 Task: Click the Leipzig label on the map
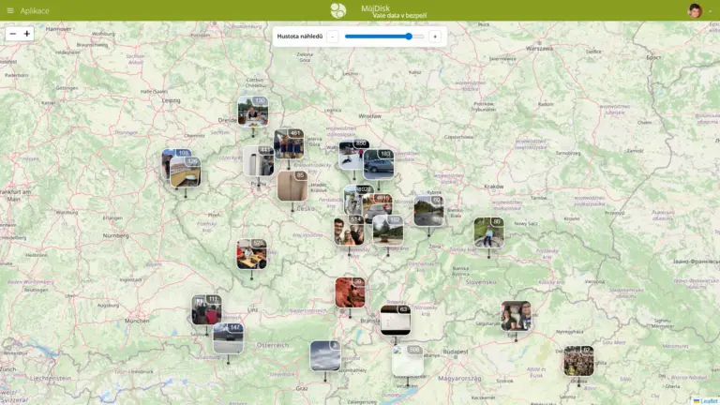tap(172, 100)
